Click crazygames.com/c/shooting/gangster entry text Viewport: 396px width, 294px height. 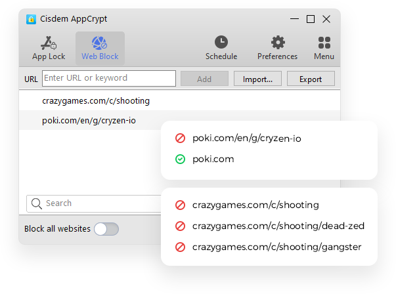(276, 247)
